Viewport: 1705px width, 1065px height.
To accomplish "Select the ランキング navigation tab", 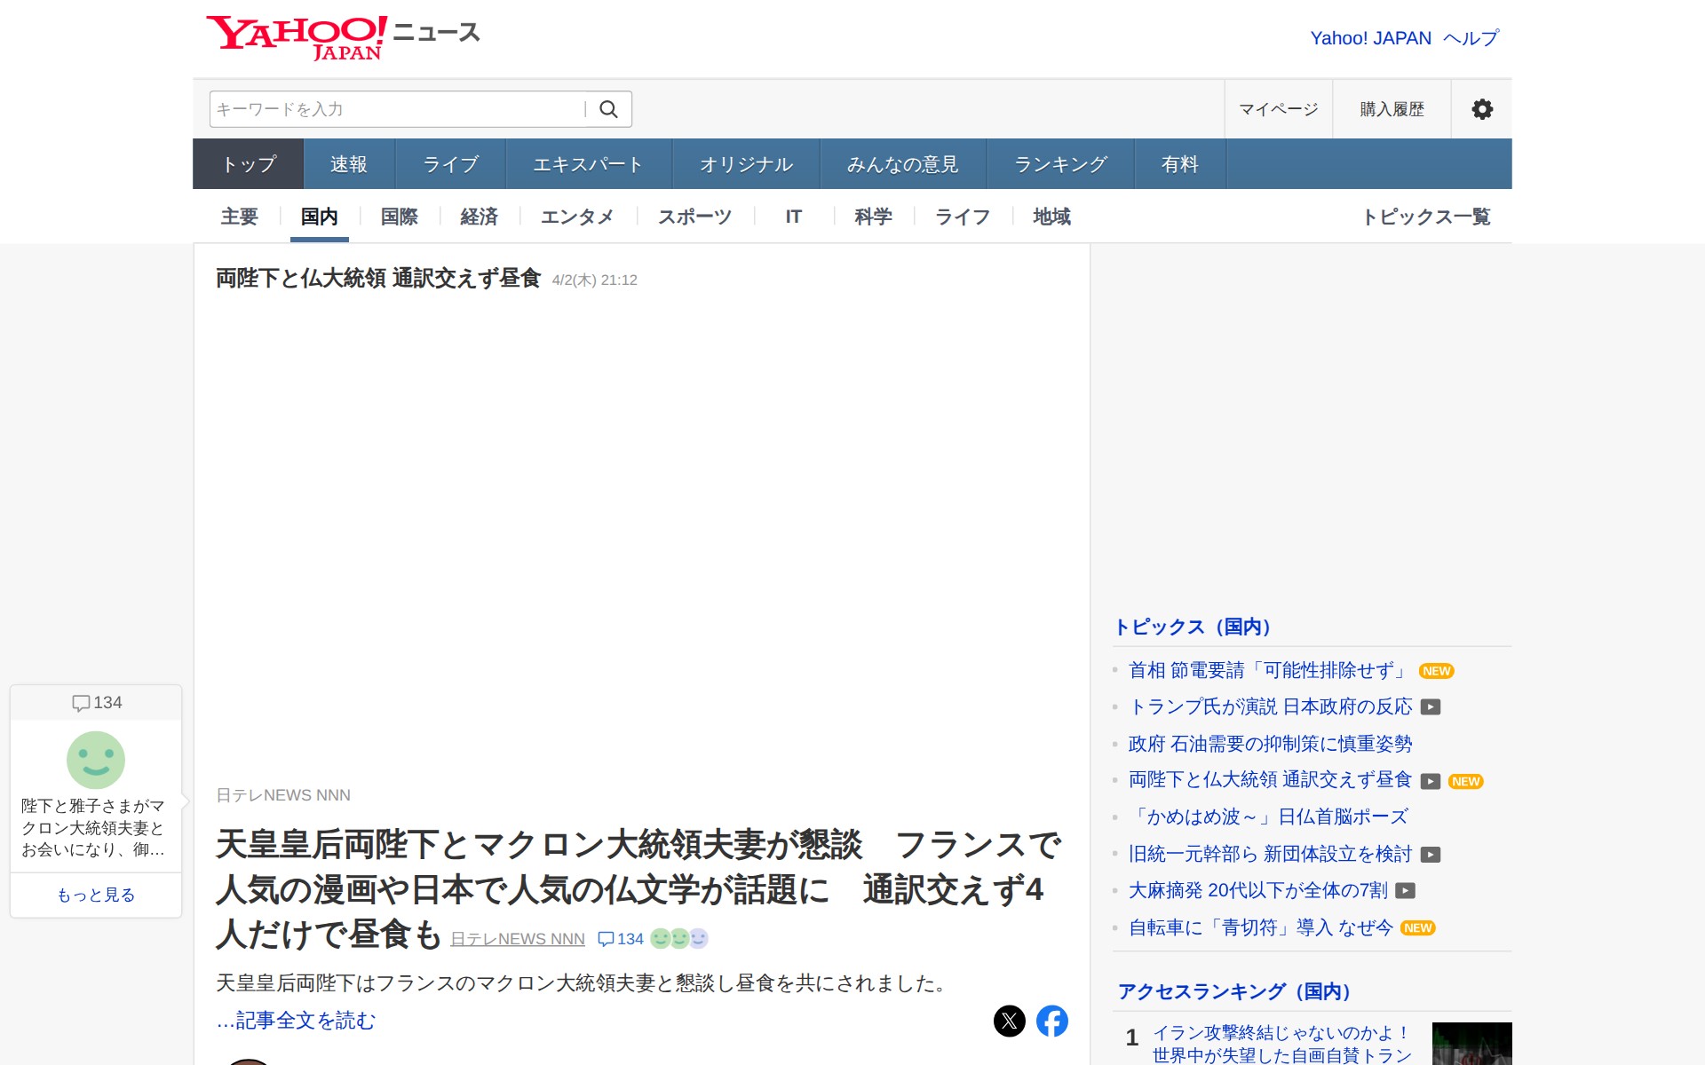I will tap(1060, 164).
